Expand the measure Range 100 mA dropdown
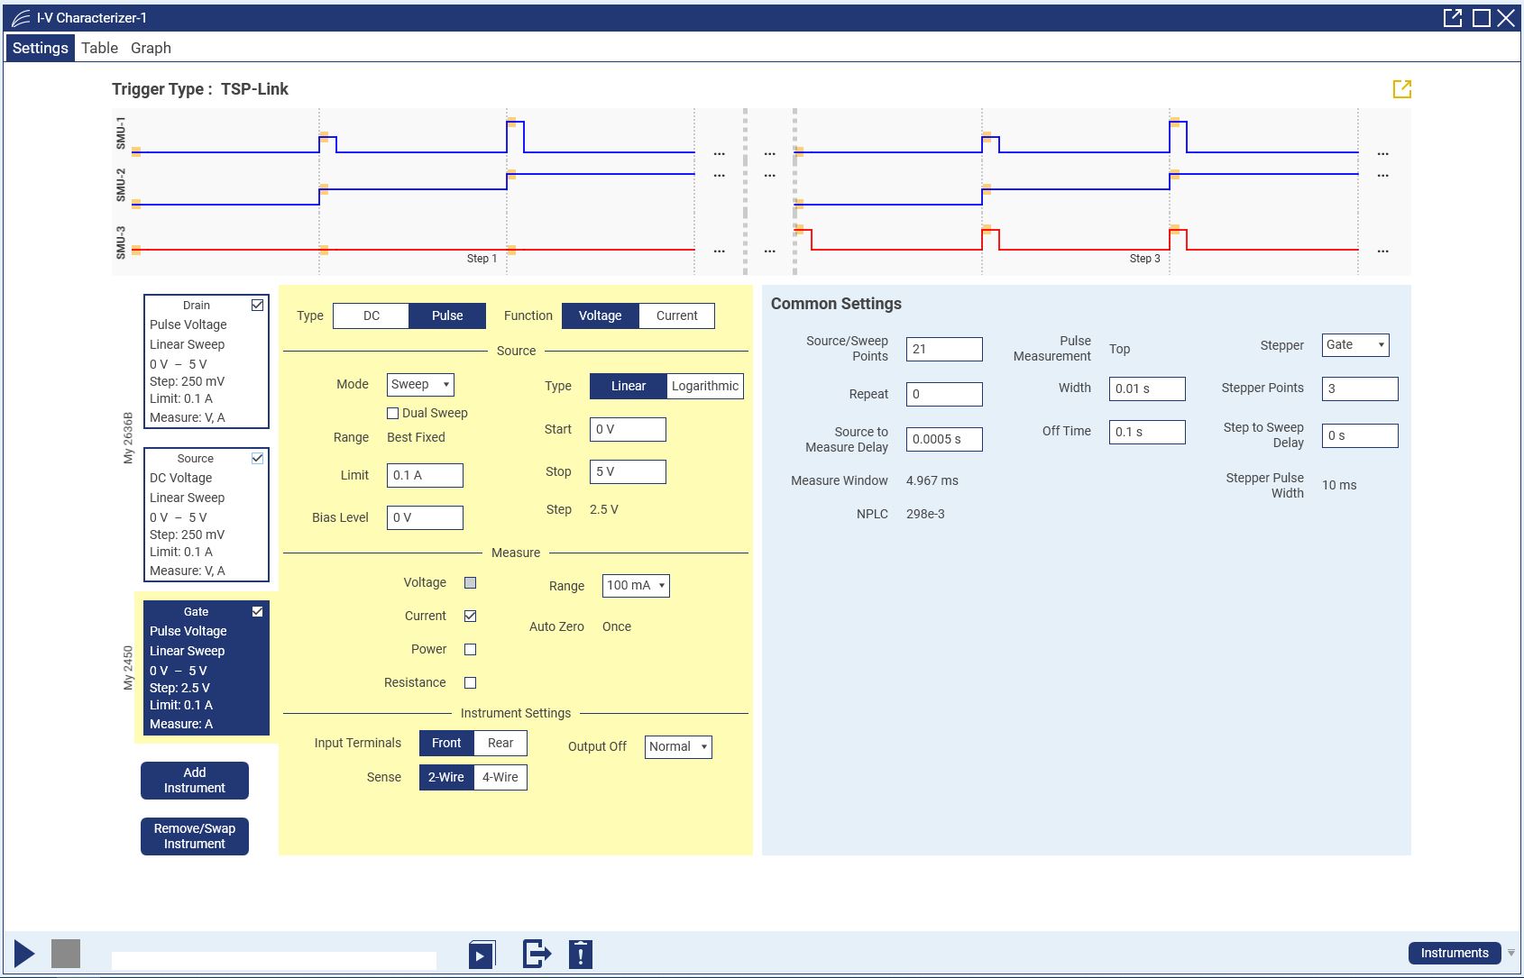Screen dimensions: 1524x978 (636, 586)
